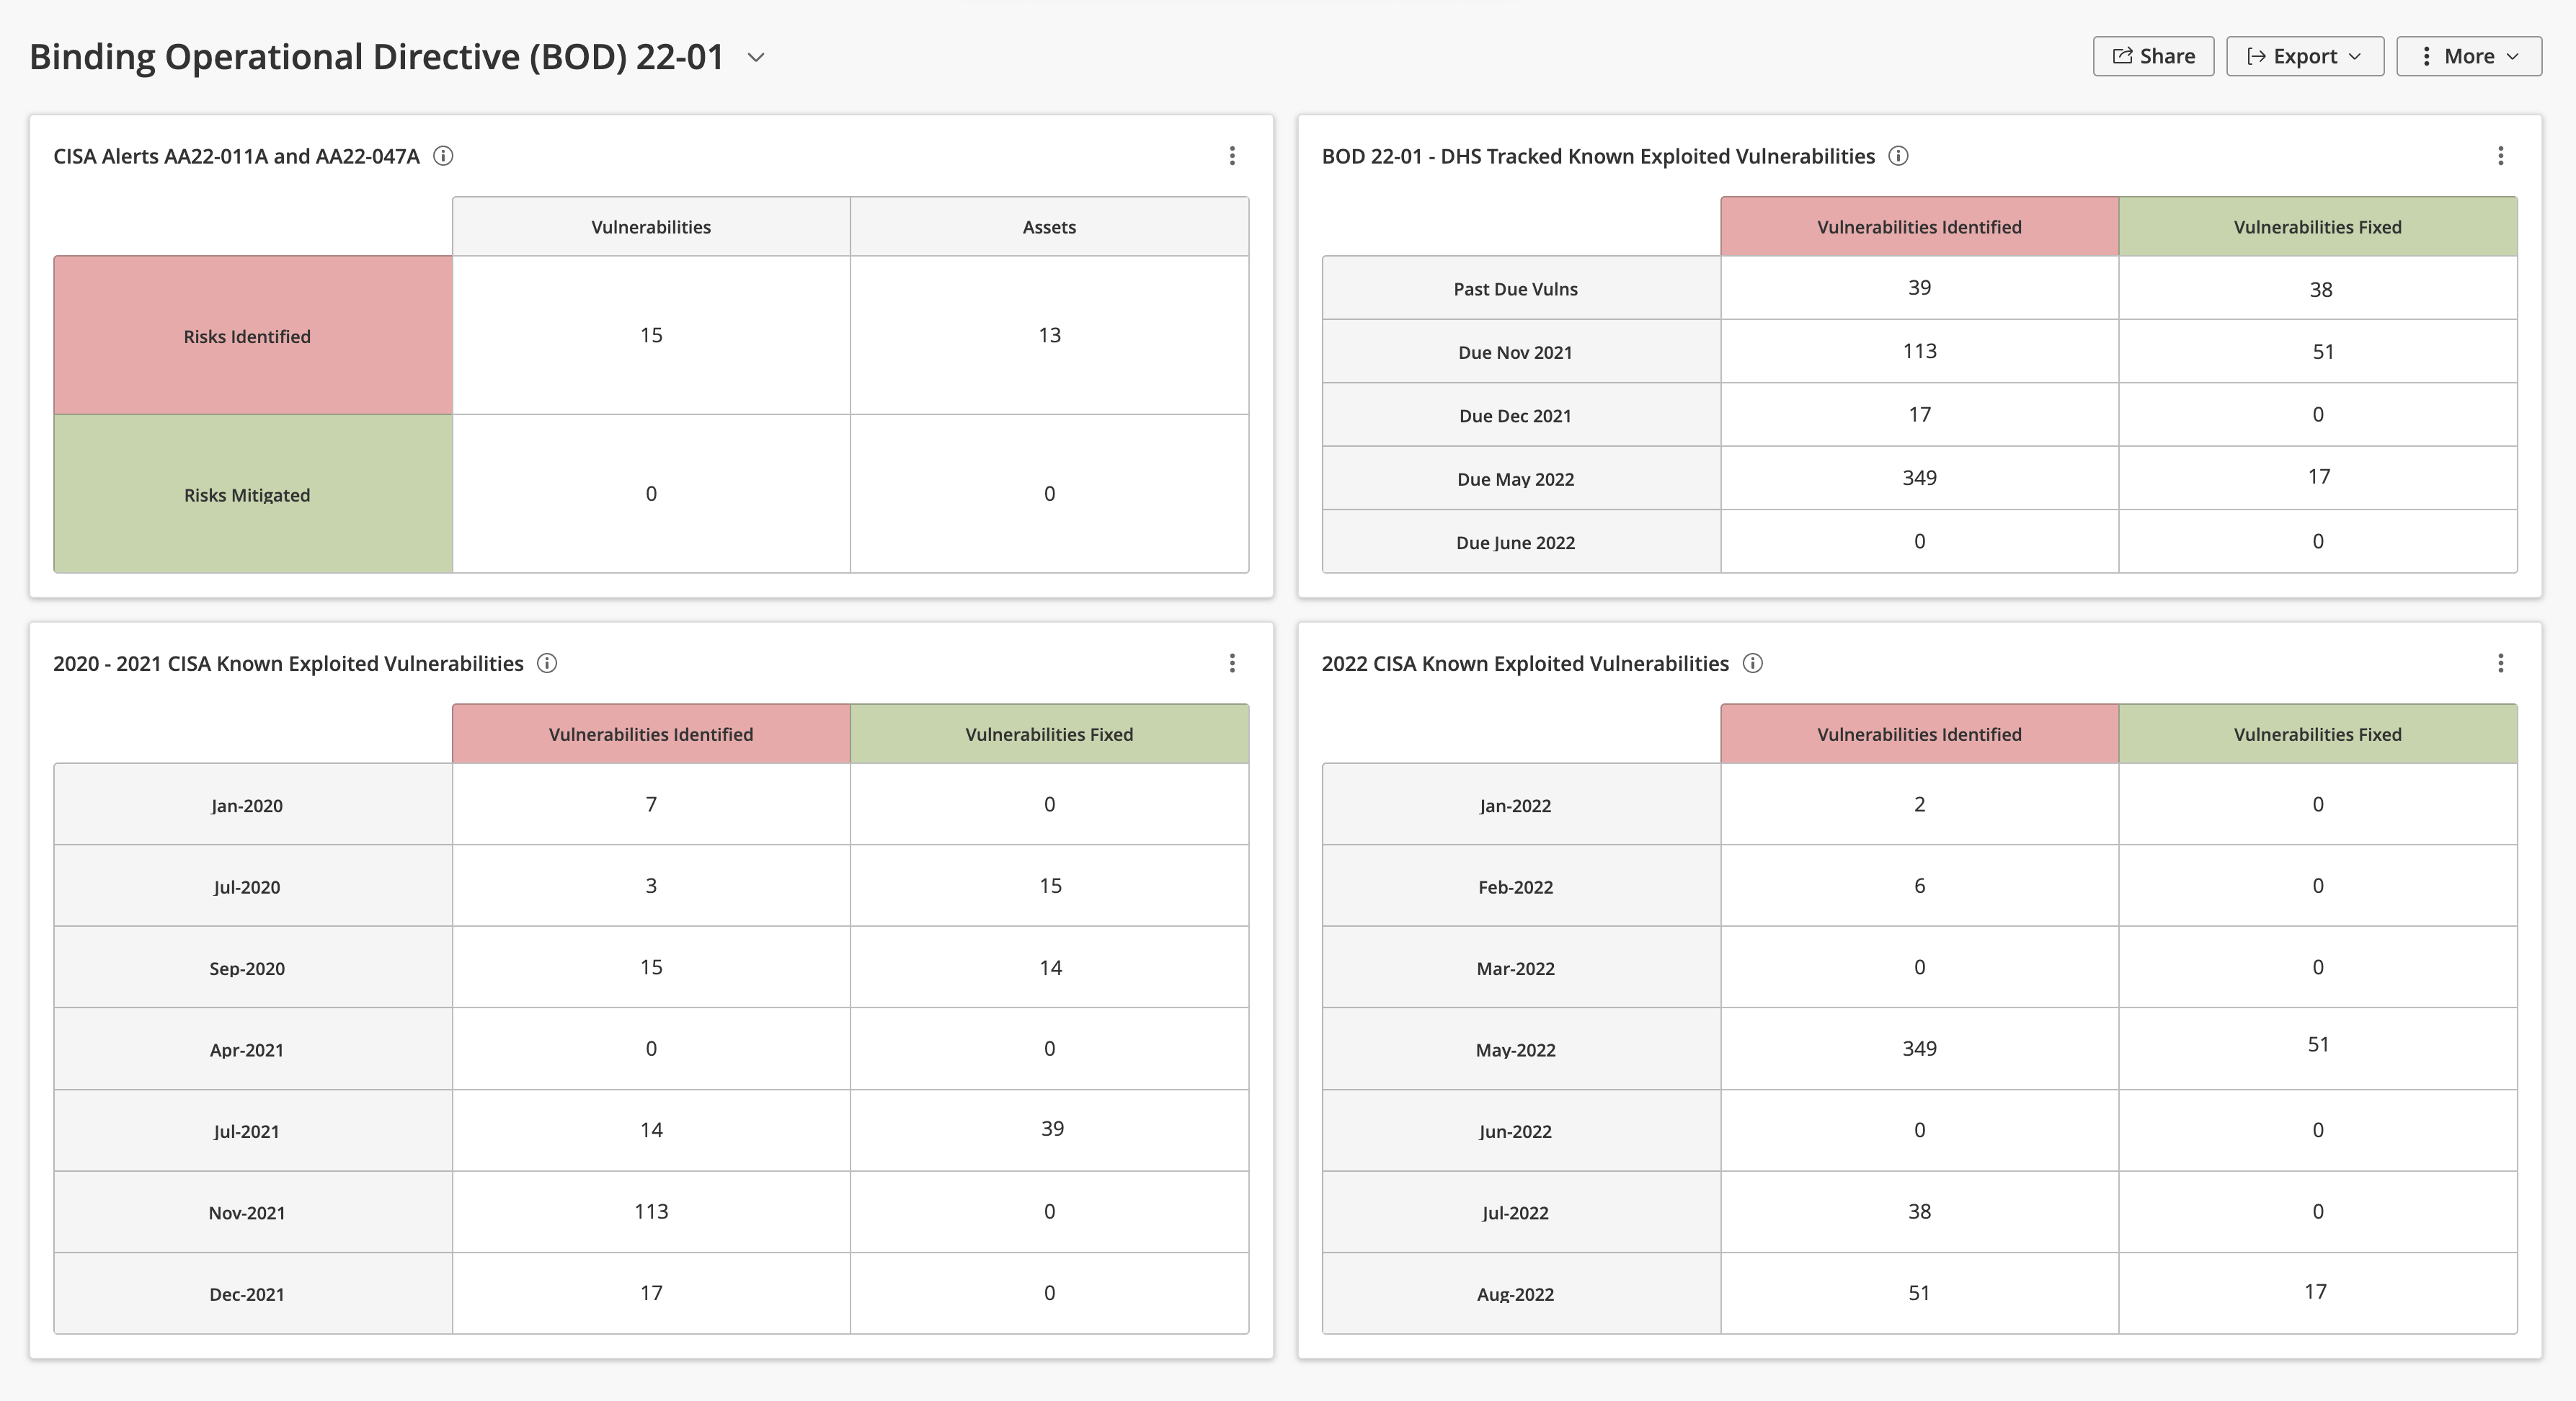The height and width of the screenshot is (1401, 2576).
Task: Open kebab menu of 2020 - 2021 CISA widget
Action: (1232, 663)
